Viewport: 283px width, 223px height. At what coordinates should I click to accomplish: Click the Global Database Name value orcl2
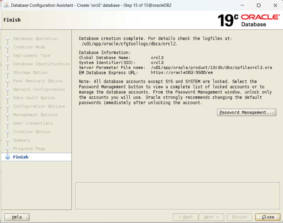pyautogui.click(x=157, y=58)
